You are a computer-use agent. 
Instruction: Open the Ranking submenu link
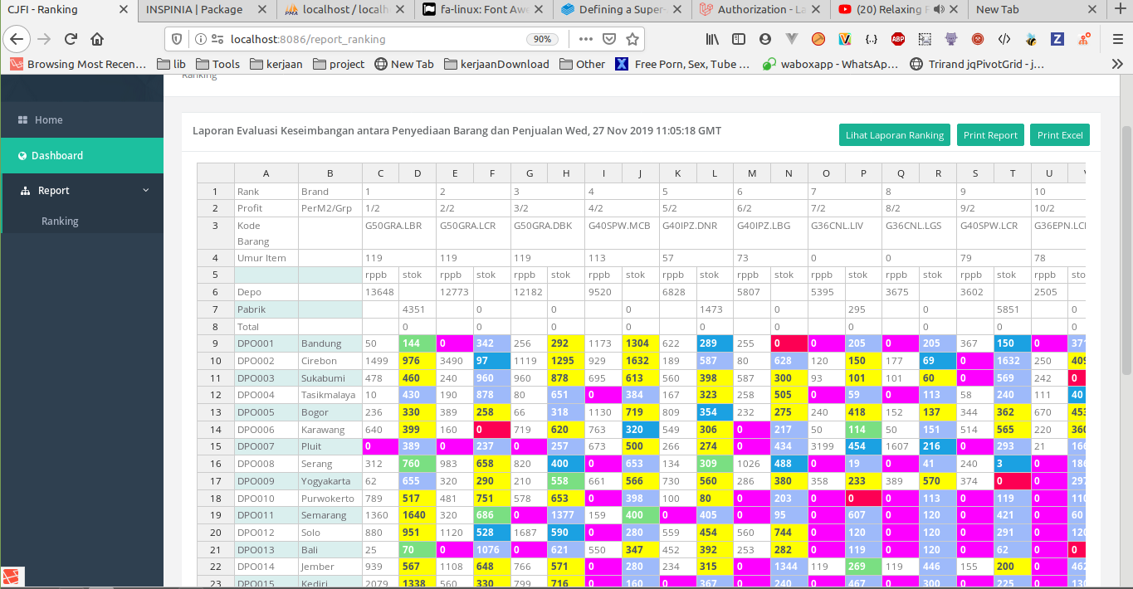click(60, 221)
